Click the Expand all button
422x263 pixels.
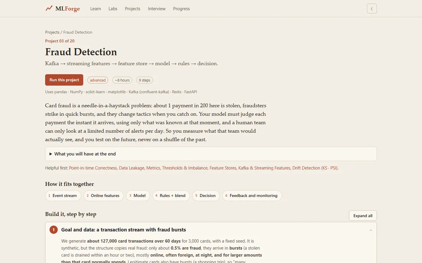point(363,216)
